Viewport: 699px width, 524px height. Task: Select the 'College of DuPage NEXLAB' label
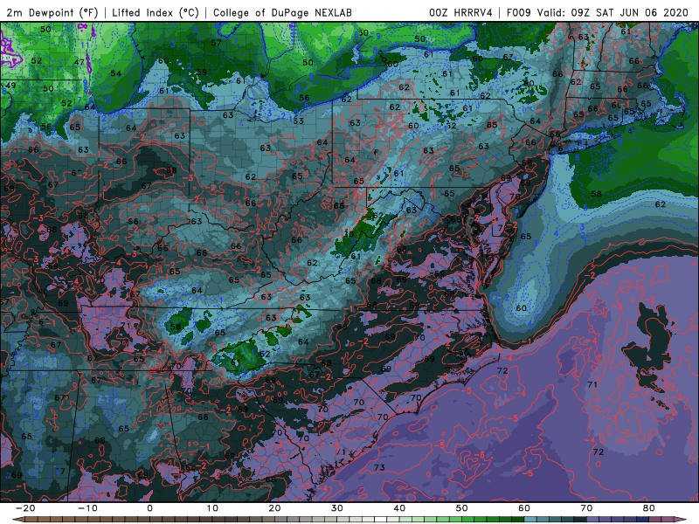click(x=282, y=13)
